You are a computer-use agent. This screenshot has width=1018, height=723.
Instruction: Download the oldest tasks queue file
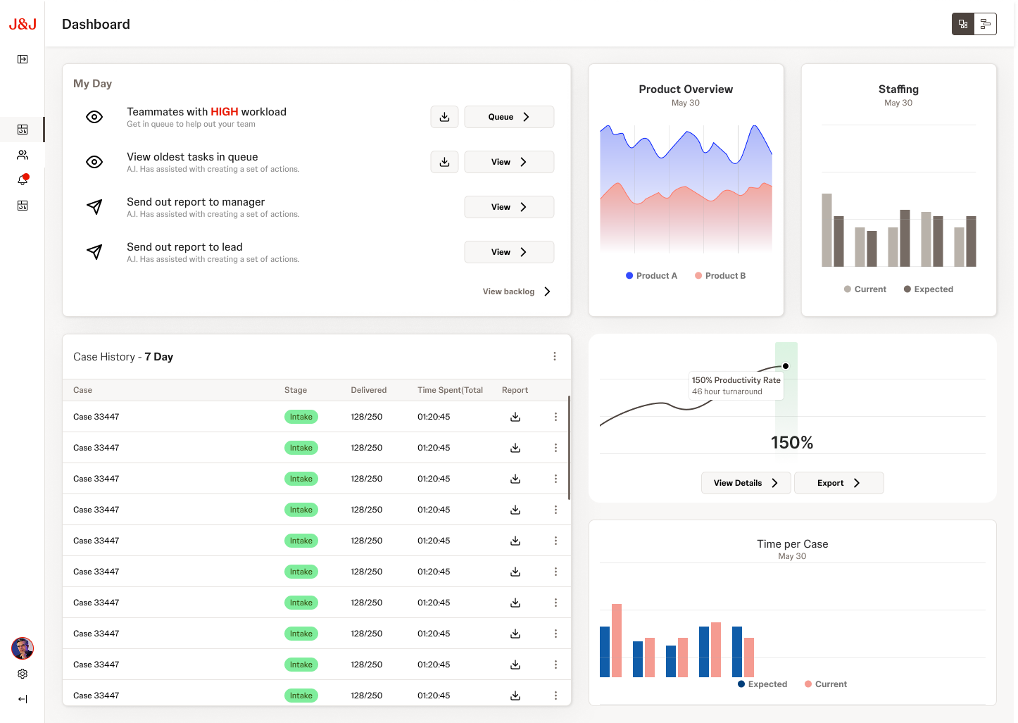click(x=444, y=162)
